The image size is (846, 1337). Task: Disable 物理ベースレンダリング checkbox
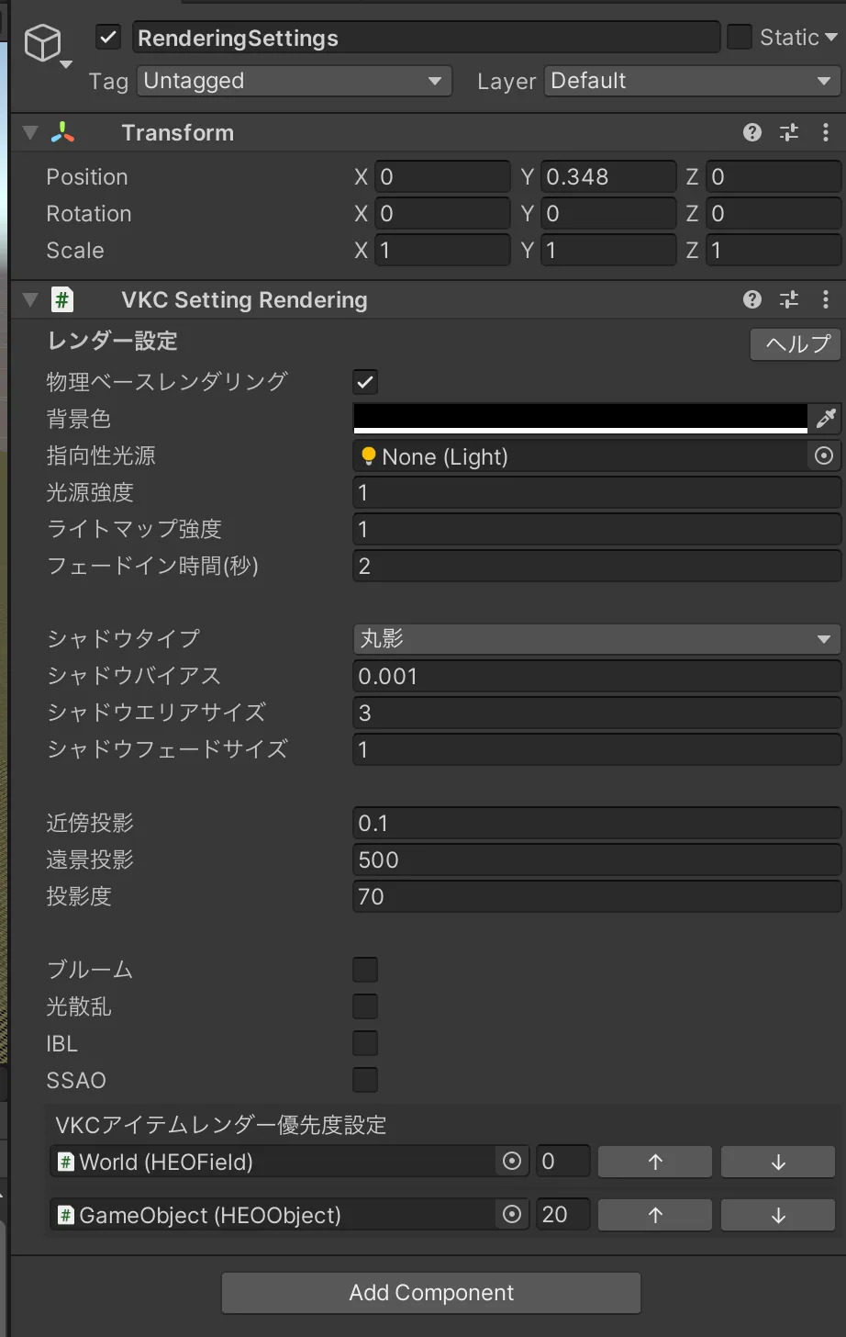365,382
